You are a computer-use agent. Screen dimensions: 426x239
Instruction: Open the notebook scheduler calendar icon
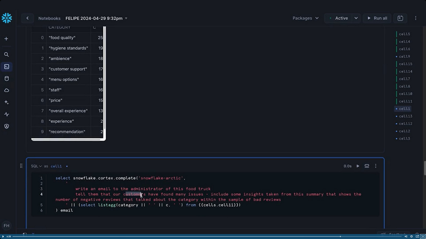pyautogui.click(x=400, y=18)
